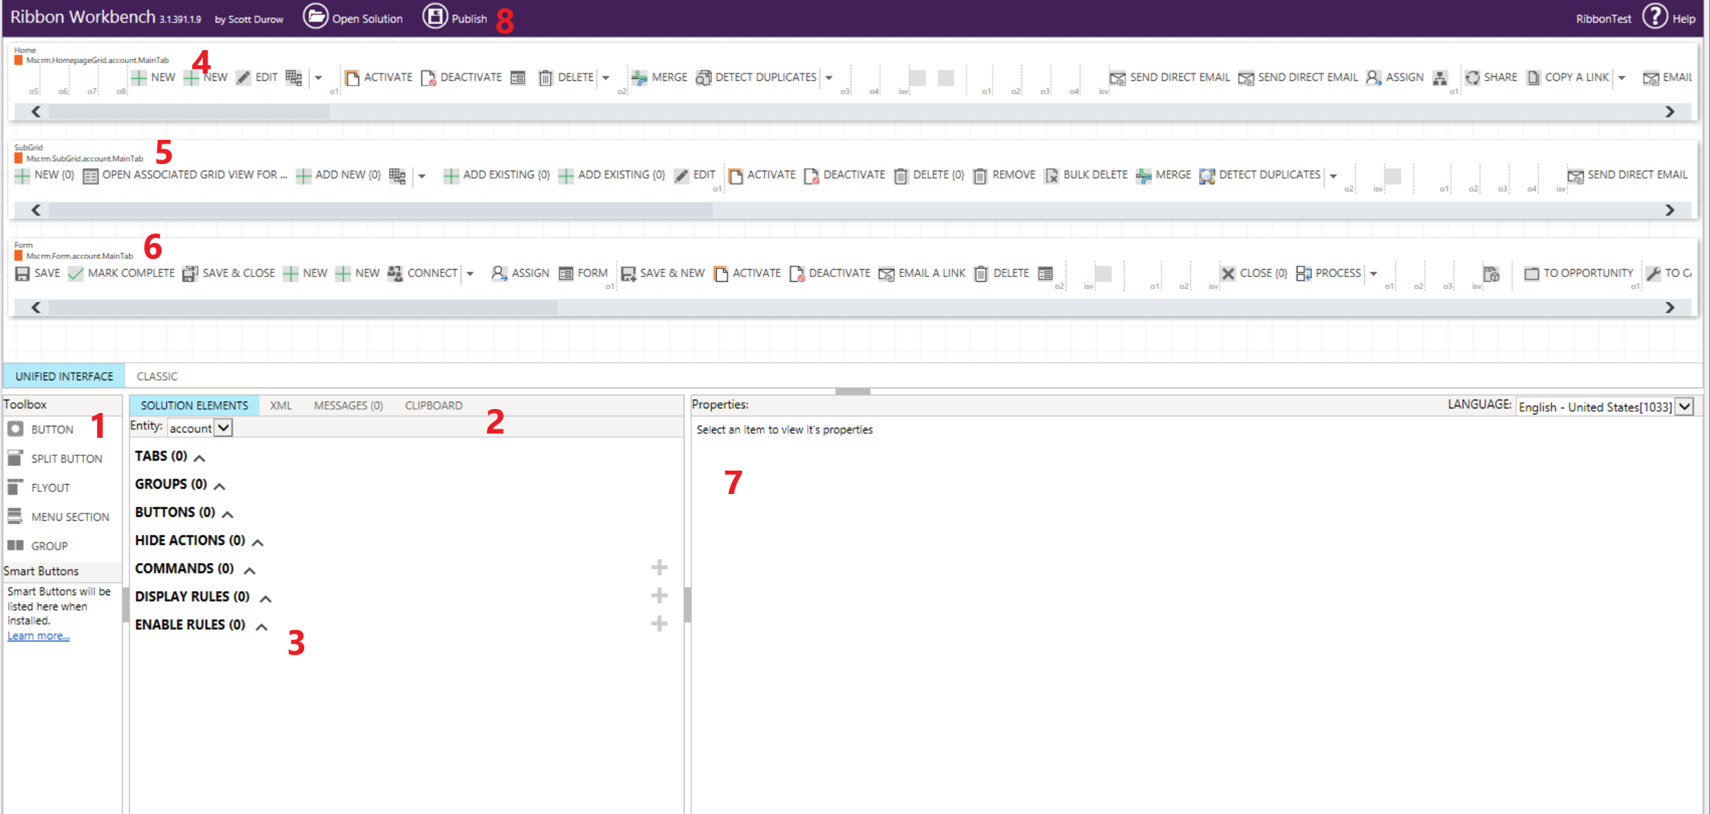Image resolution: width=1710 pixels, height=814 pixels.
Task: Click Assign in Home ribbon
Action: click(1395, 78)
